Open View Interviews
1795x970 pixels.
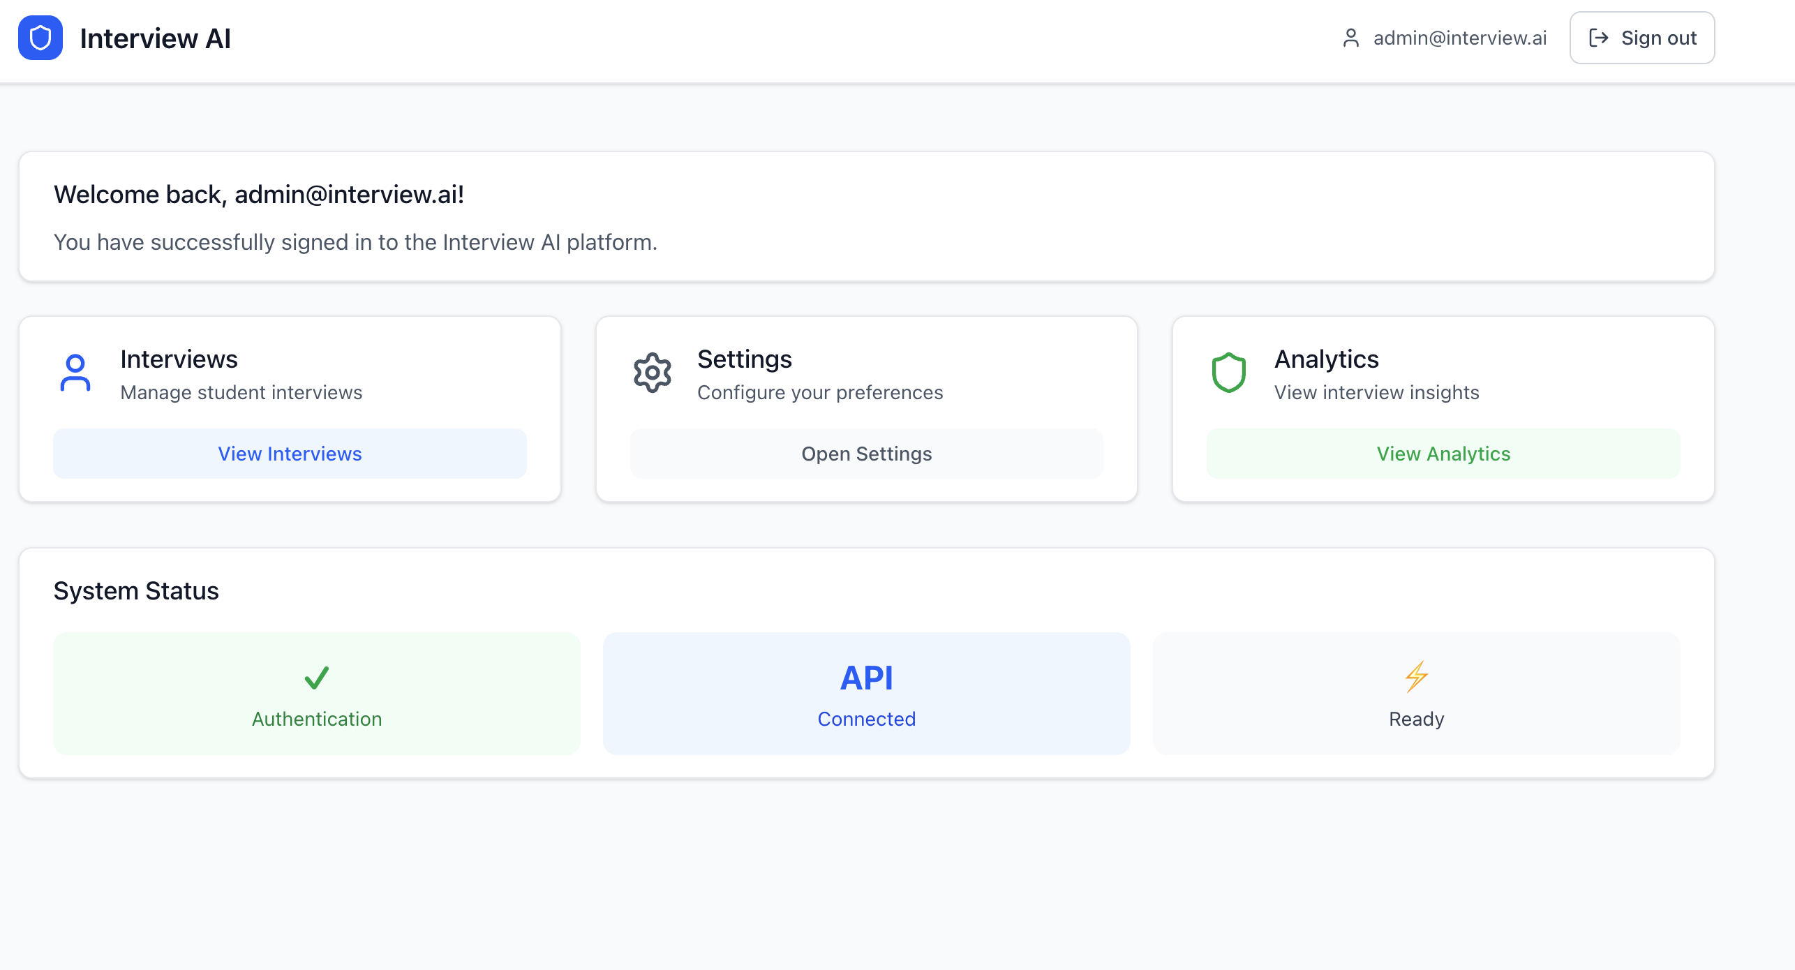[x=289, y=454]
